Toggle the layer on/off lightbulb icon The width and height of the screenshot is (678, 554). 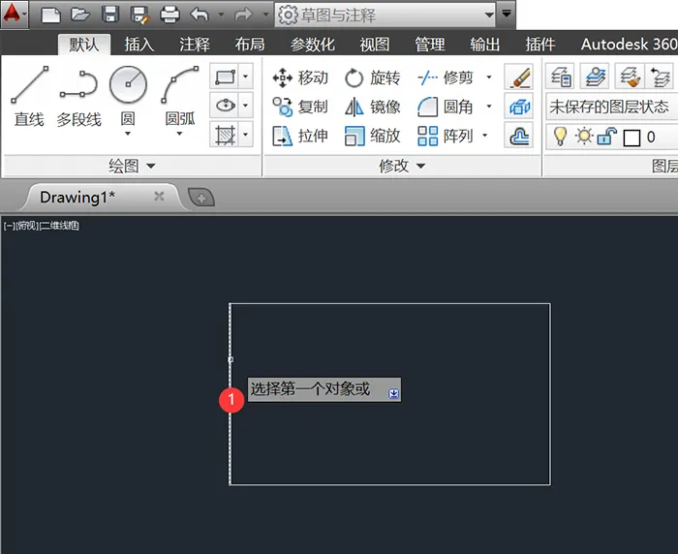(561, 137)
